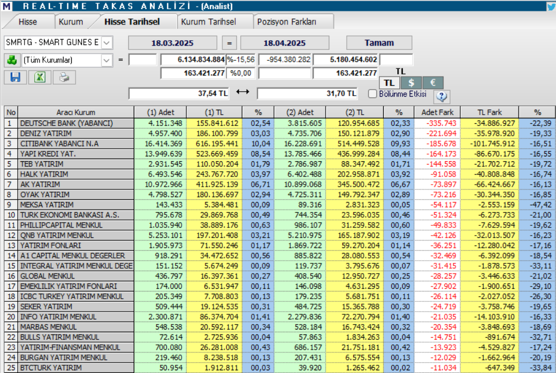Select SEKER YATIRIM row
Screen dimensions: 556x373
(x=280, y=307)
